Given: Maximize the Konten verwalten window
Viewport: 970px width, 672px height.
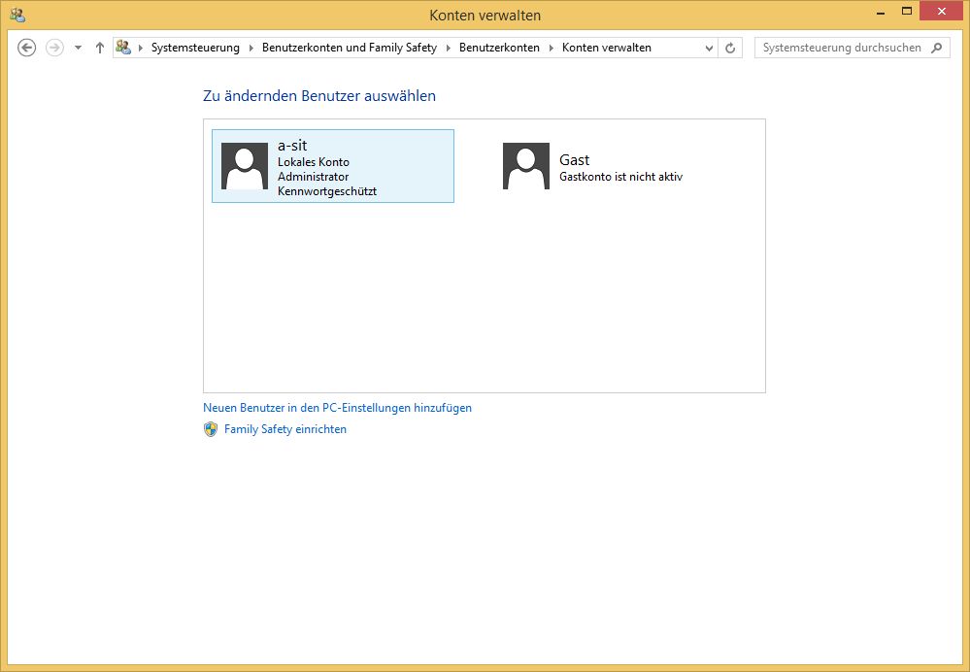Looking at the screenshot, I should (x=907, y=12).
